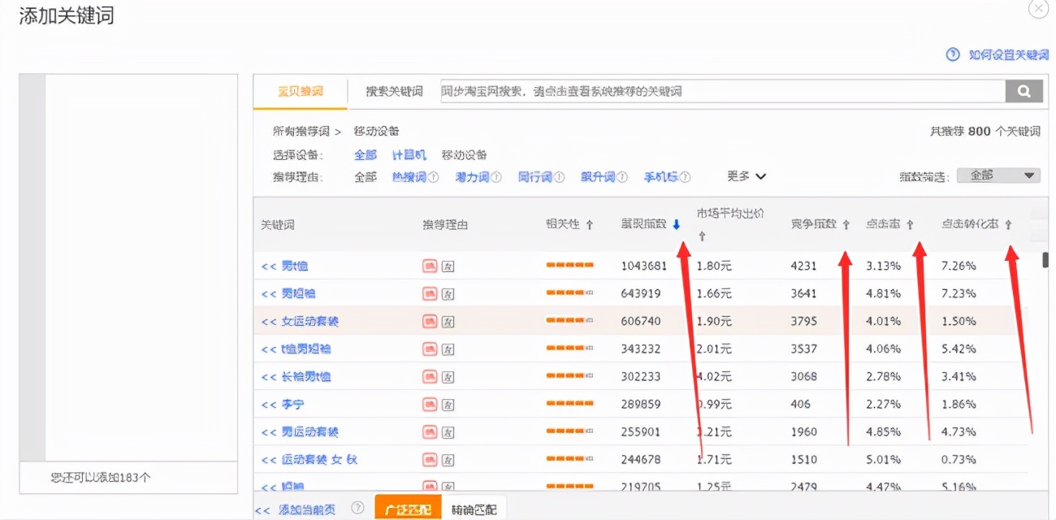Select the 精确匹配 match tab
Image resolution: width=1056 pixels, height=520 pixels.
click(474, 509)
